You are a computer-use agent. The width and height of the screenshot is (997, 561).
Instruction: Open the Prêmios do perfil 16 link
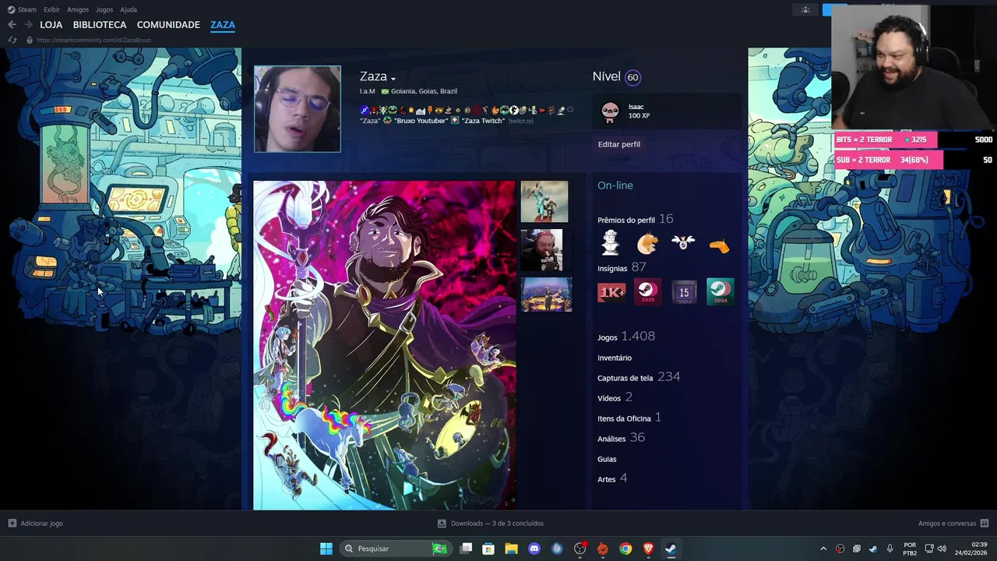tap(636, 220)
